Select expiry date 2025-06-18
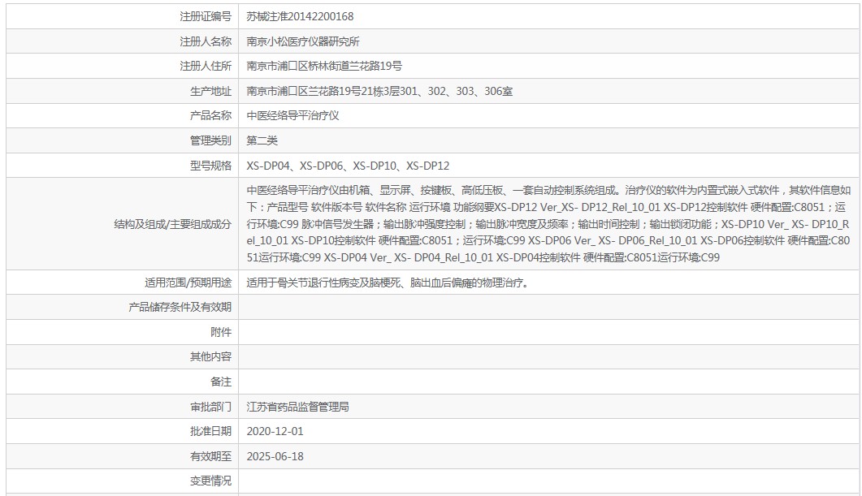The height and width of the screenshot is (496, 862). click(x=275, y=456)
